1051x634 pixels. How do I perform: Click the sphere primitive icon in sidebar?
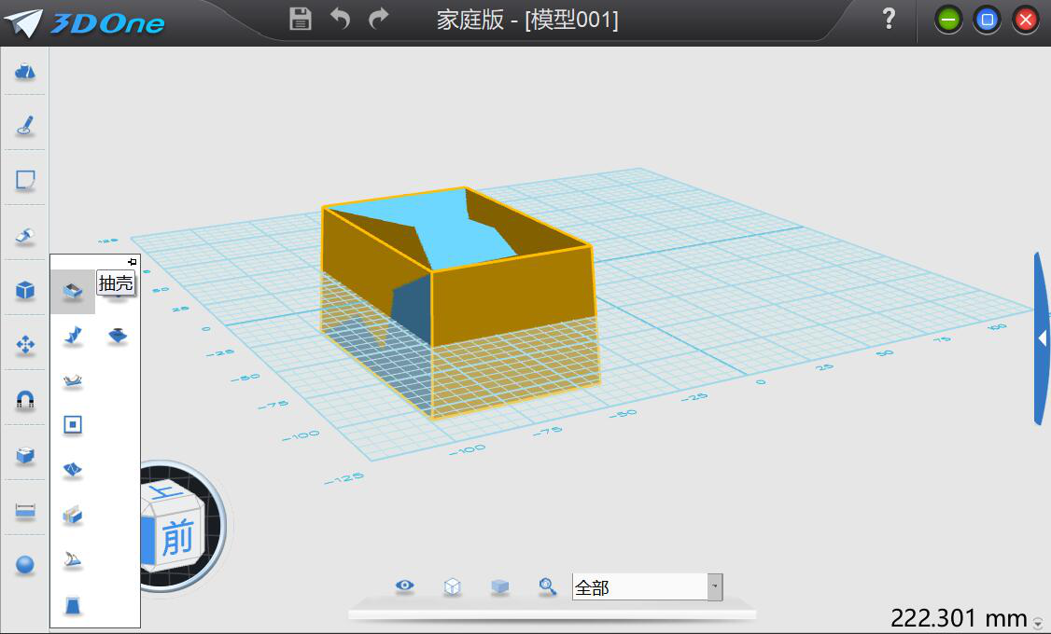[23, 564]
